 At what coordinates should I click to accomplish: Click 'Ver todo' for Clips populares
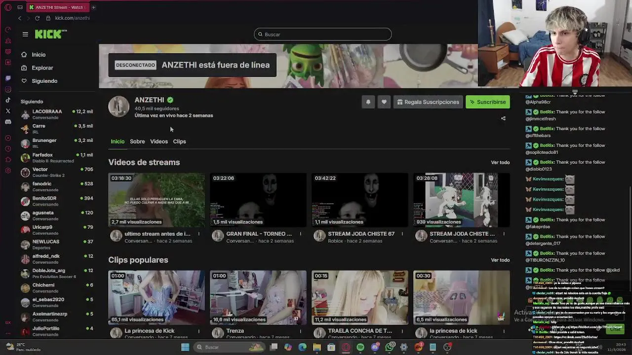[x=500, y=260]
